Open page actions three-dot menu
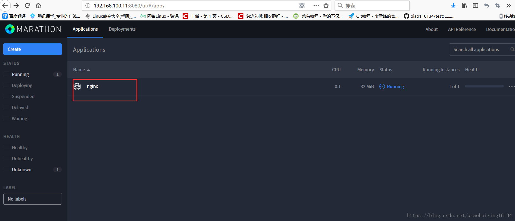Image resolution: width=515 pixels, height=221 pixels. (316, 6)
